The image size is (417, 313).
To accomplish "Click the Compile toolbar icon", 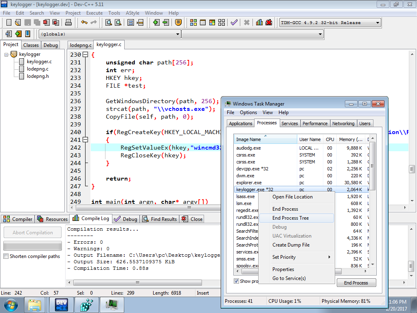I will coord(193,22).
